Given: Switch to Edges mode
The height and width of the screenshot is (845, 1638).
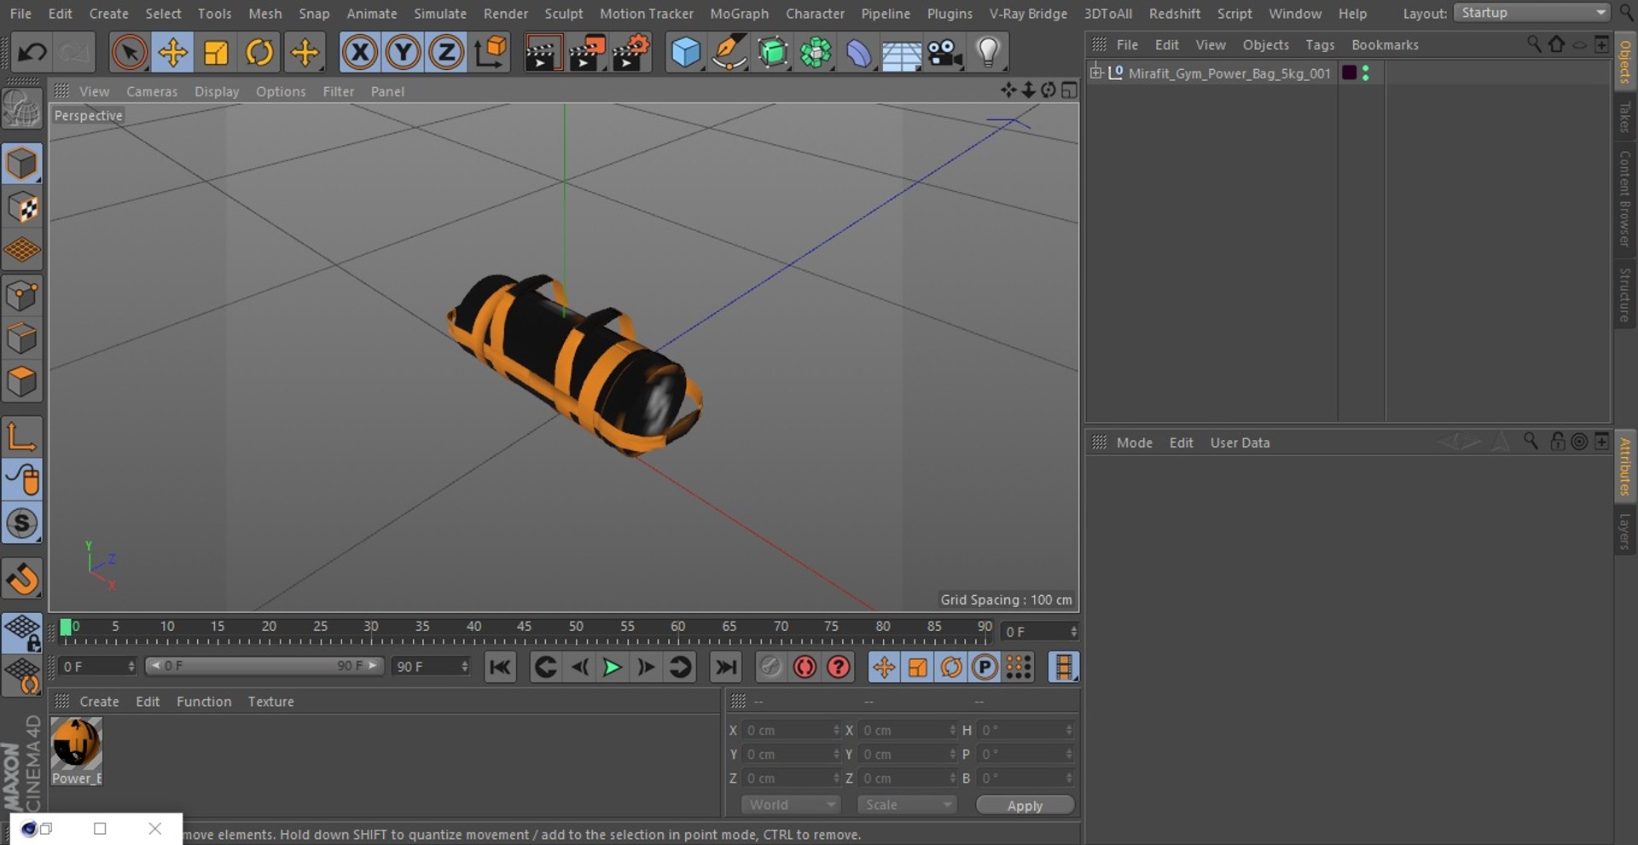Looking at the screenshot, I should tap(21, 339).
